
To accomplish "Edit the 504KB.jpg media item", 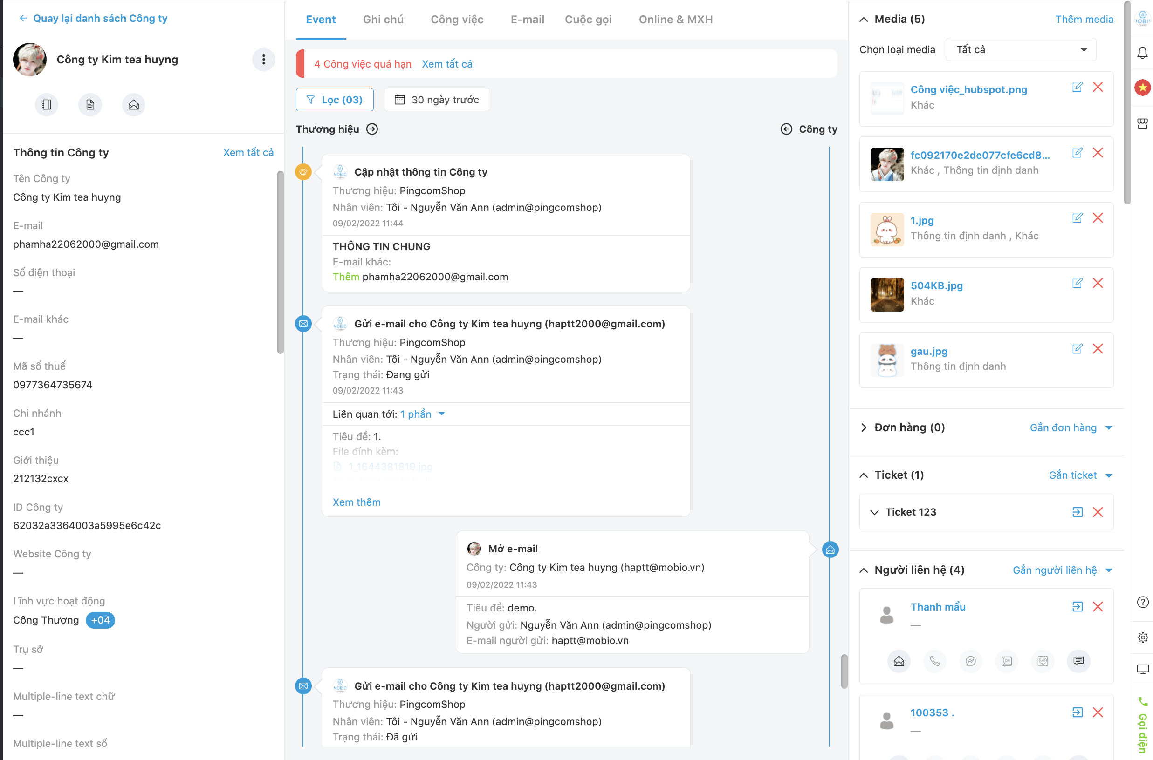I will click(1077, 283).
